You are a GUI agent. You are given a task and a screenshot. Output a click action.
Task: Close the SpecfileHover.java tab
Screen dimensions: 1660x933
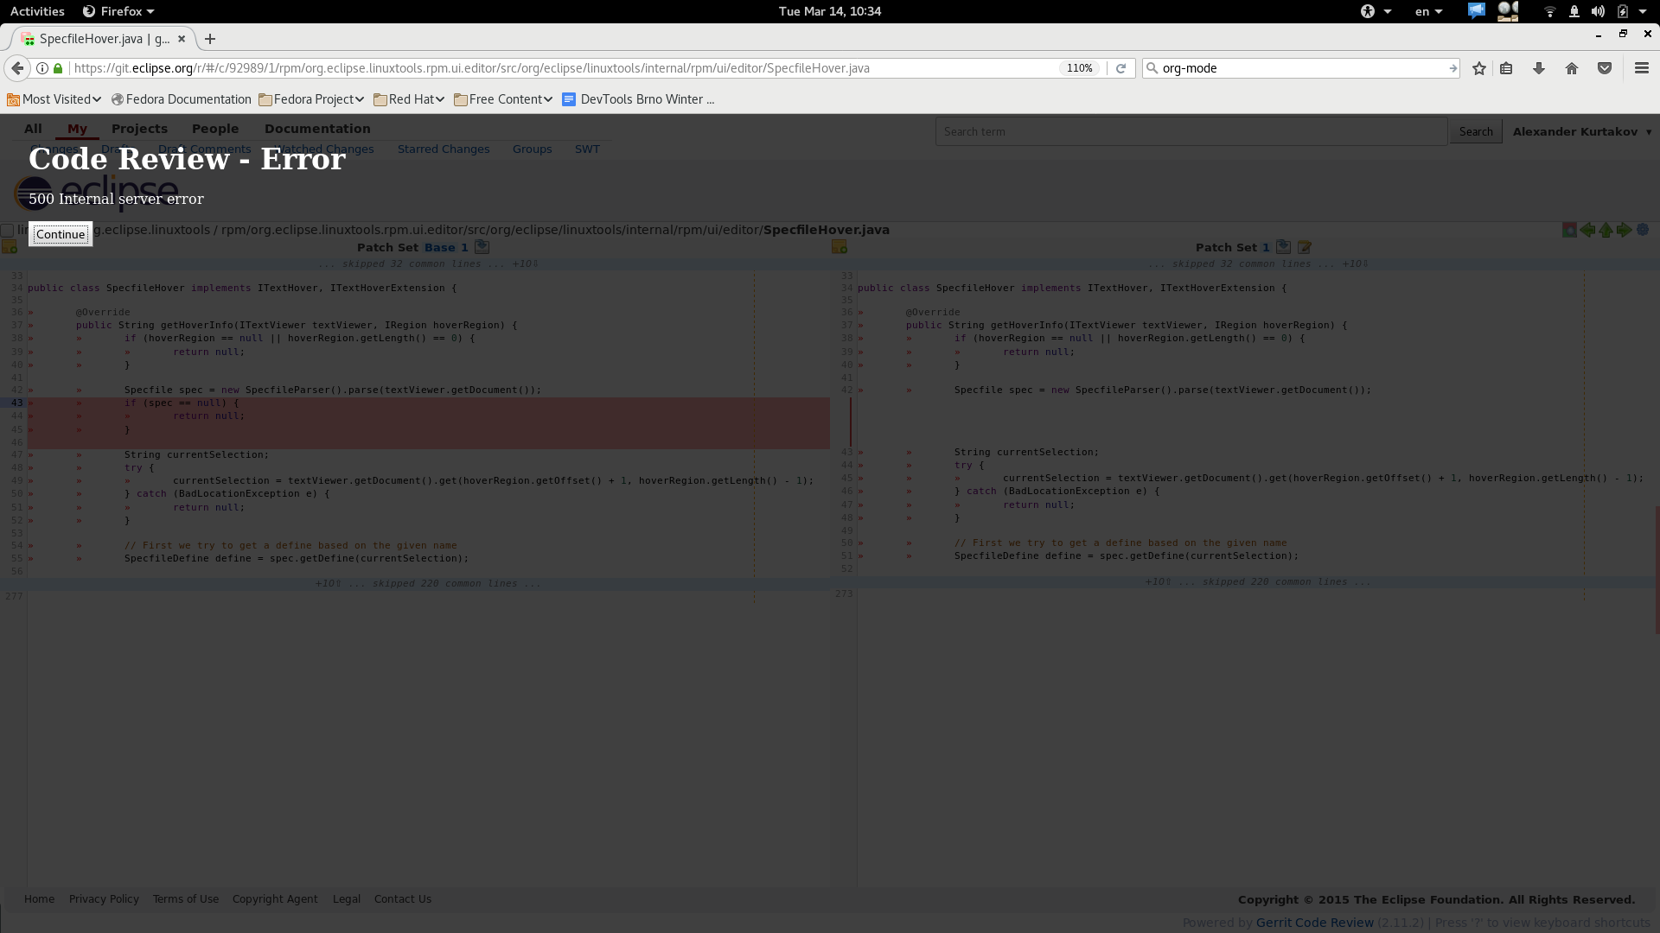tap(182, 39)
